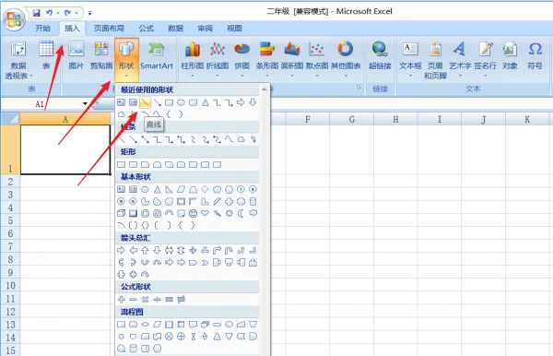The width and height of the screenshot is (553, 356).
Task: Open the 条形图 bar chart menu
Action: click(267, 60)
